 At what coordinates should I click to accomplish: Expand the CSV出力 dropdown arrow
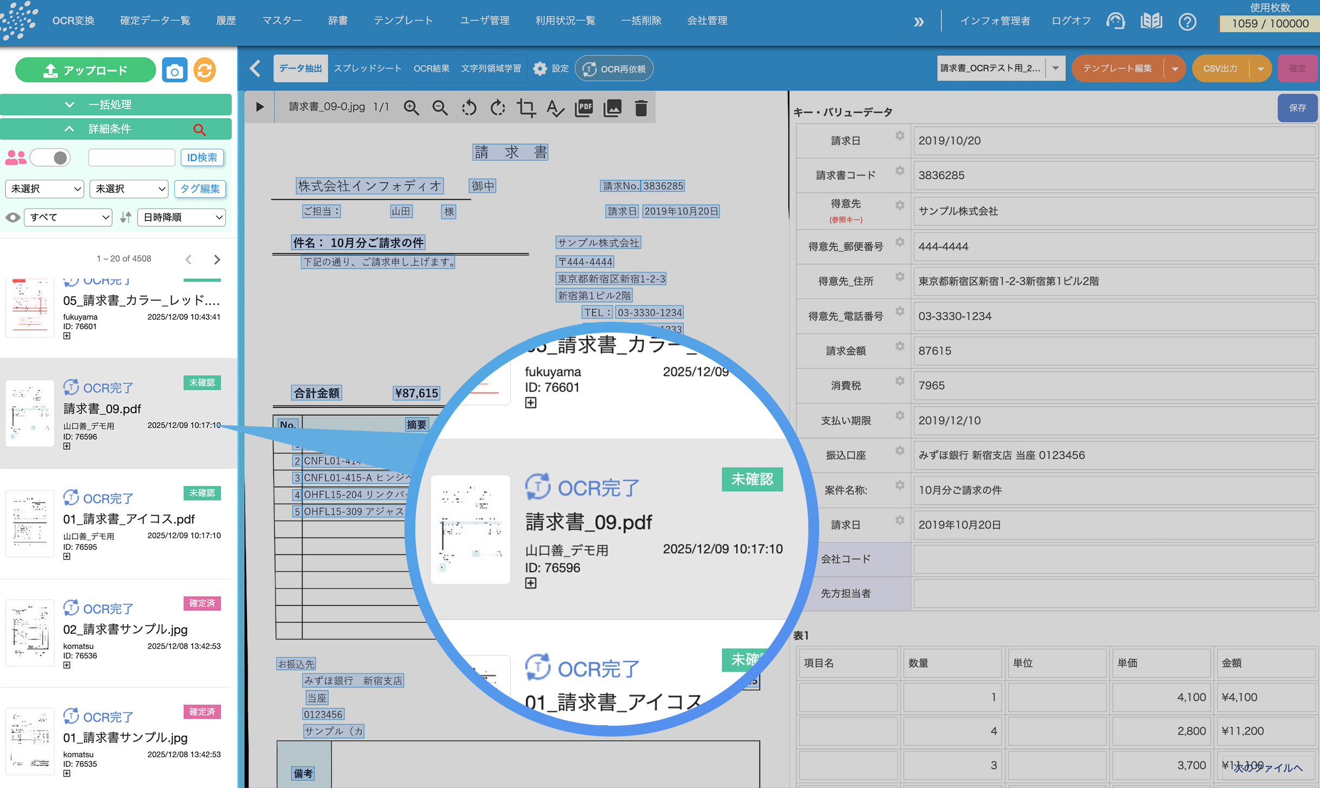pos(1261,68)
